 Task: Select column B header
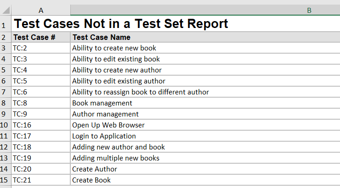(205, 10)
